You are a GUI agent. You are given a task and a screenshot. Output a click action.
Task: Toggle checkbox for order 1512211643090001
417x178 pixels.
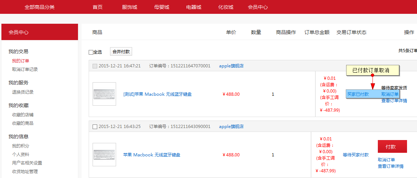point(95,127)
